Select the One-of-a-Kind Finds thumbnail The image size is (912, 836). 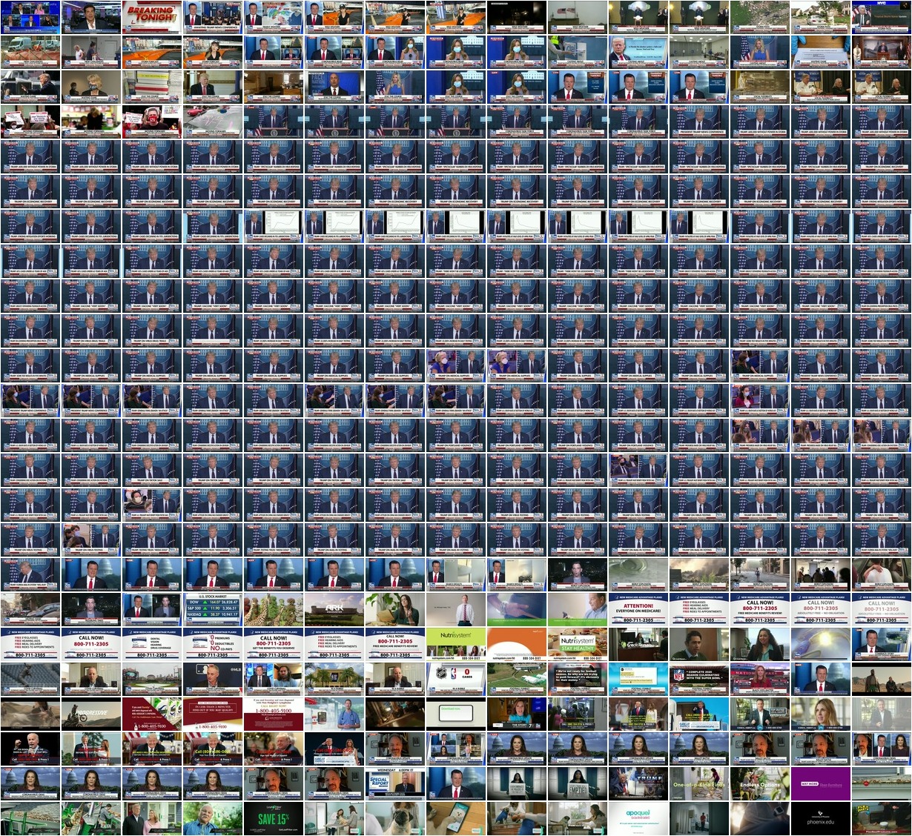pos(698,783)
